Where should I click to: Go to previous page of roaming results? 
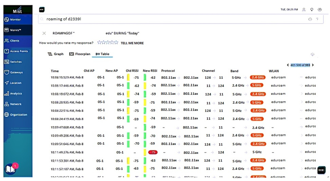coord(288,65)
